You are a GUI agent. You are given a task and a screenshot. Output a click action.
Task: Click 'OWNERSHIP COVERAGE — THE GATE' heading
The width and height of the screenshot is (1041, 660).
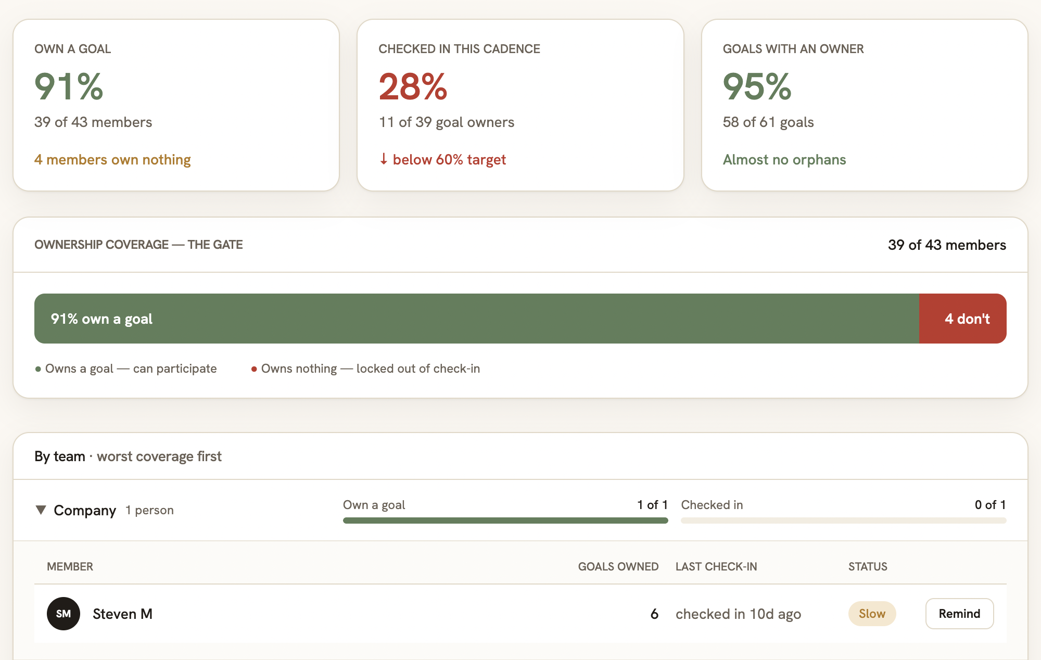[138, 245]
